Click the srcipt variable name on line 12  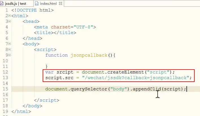(x=65, y=72)
